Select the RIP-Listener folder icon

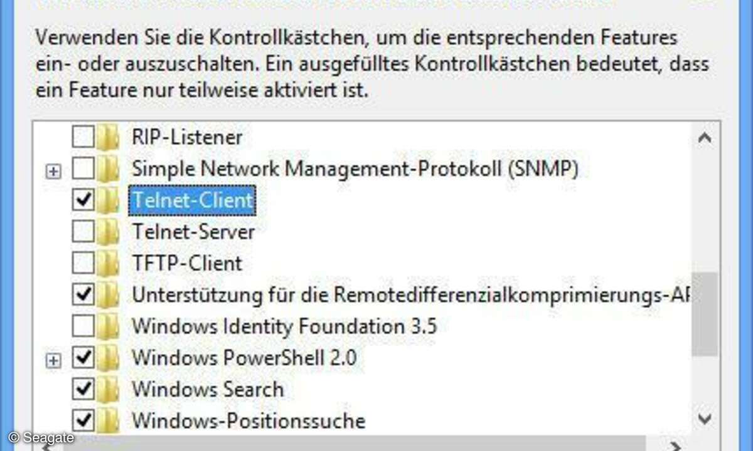(x=108, y=137)
